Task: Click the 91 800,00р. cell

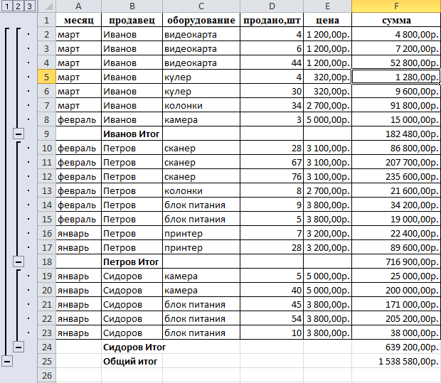Action: tap(396, 106)
